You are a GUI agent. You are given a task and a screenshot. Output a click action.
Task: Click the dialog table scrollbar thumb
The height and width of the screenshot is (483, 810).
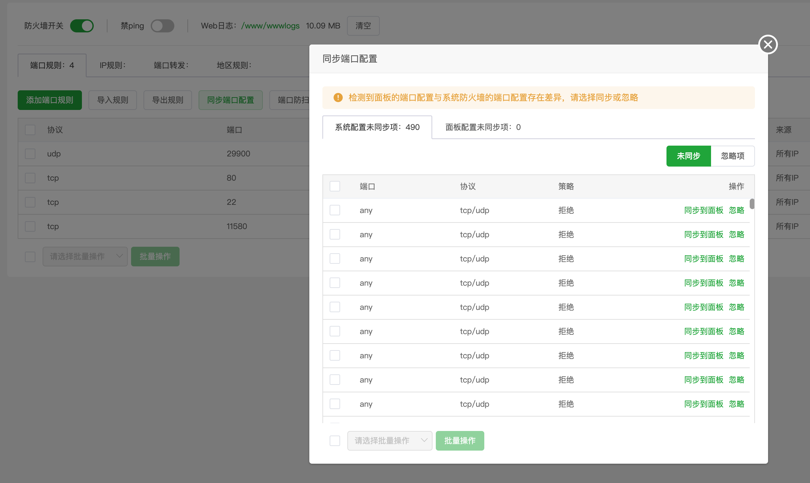[752, 204]
